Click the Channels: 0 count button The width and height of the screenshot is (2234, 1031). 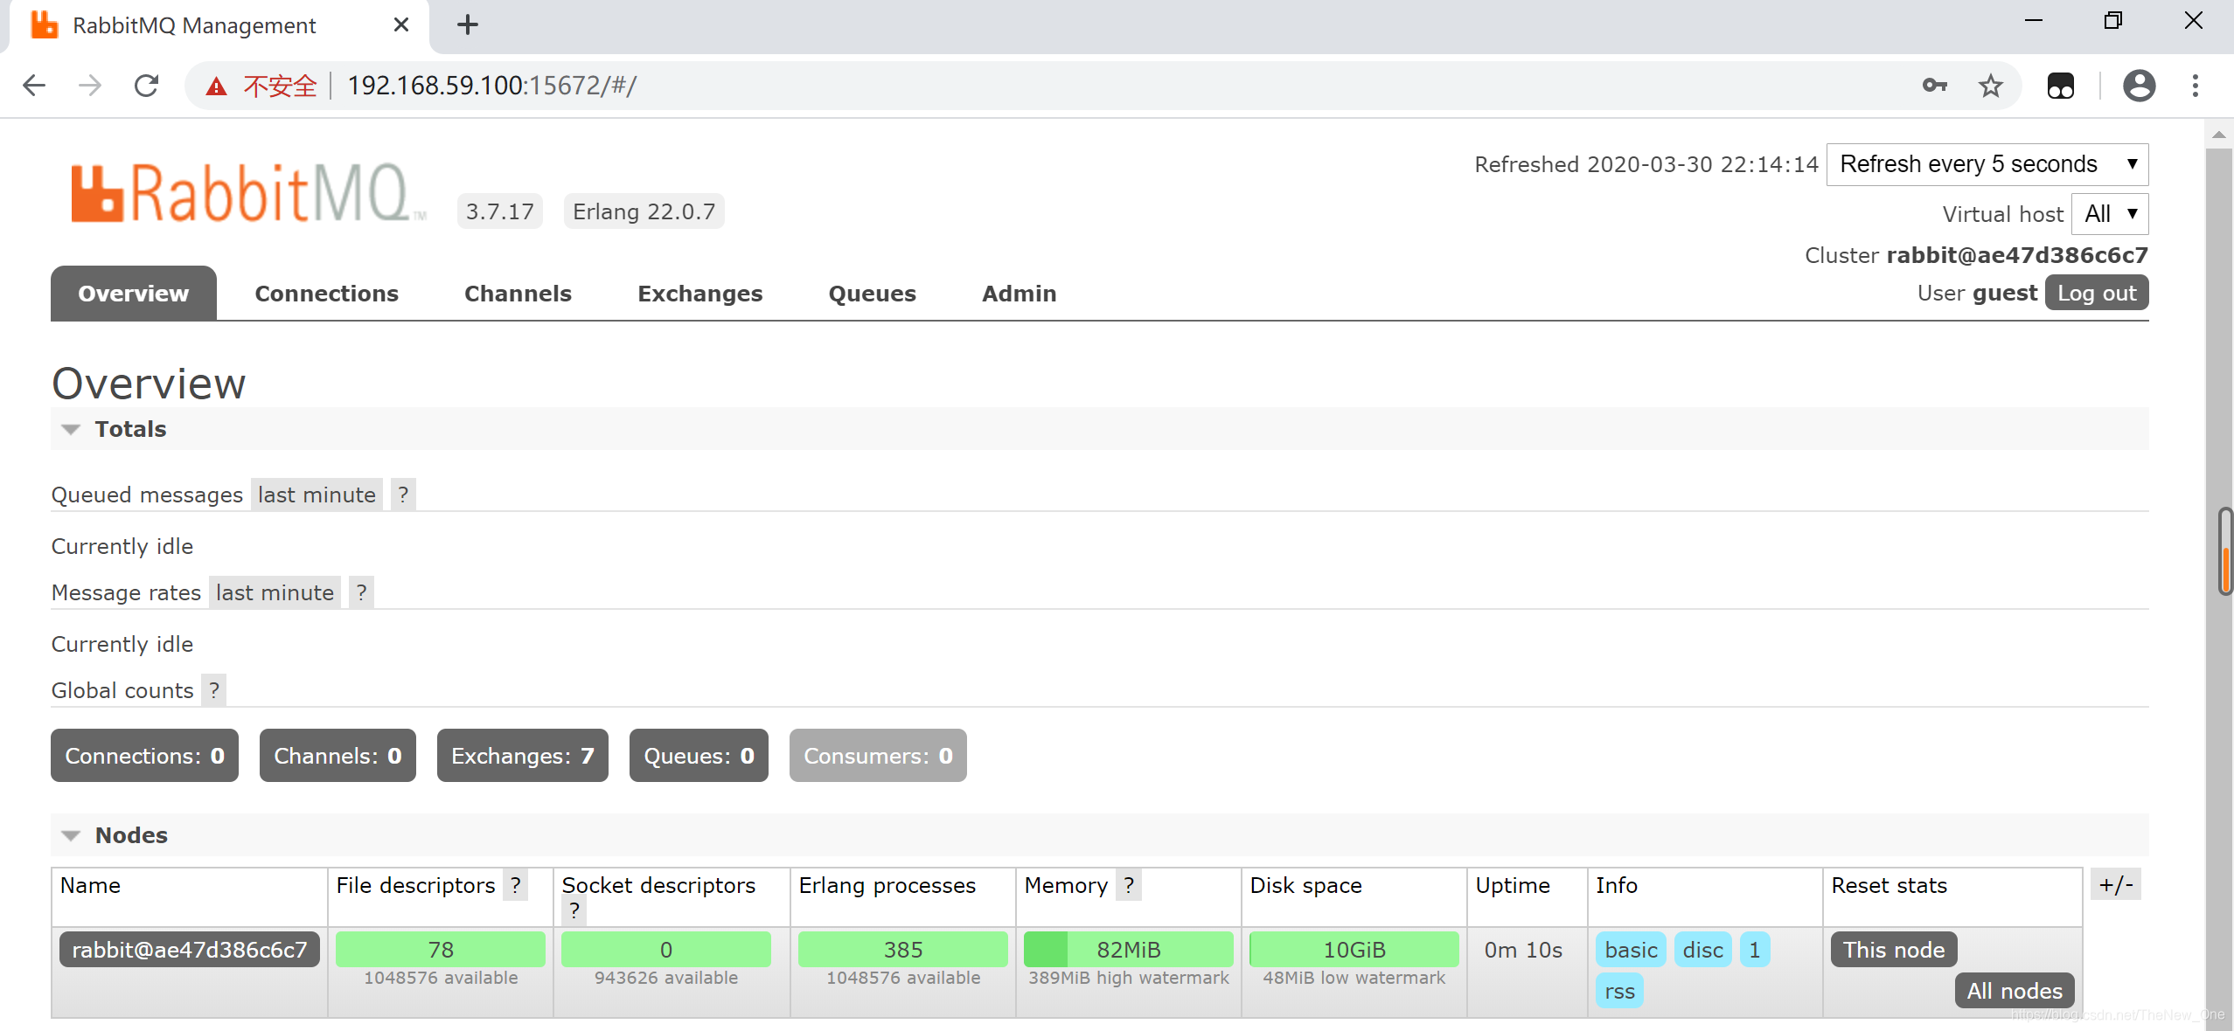338,756
